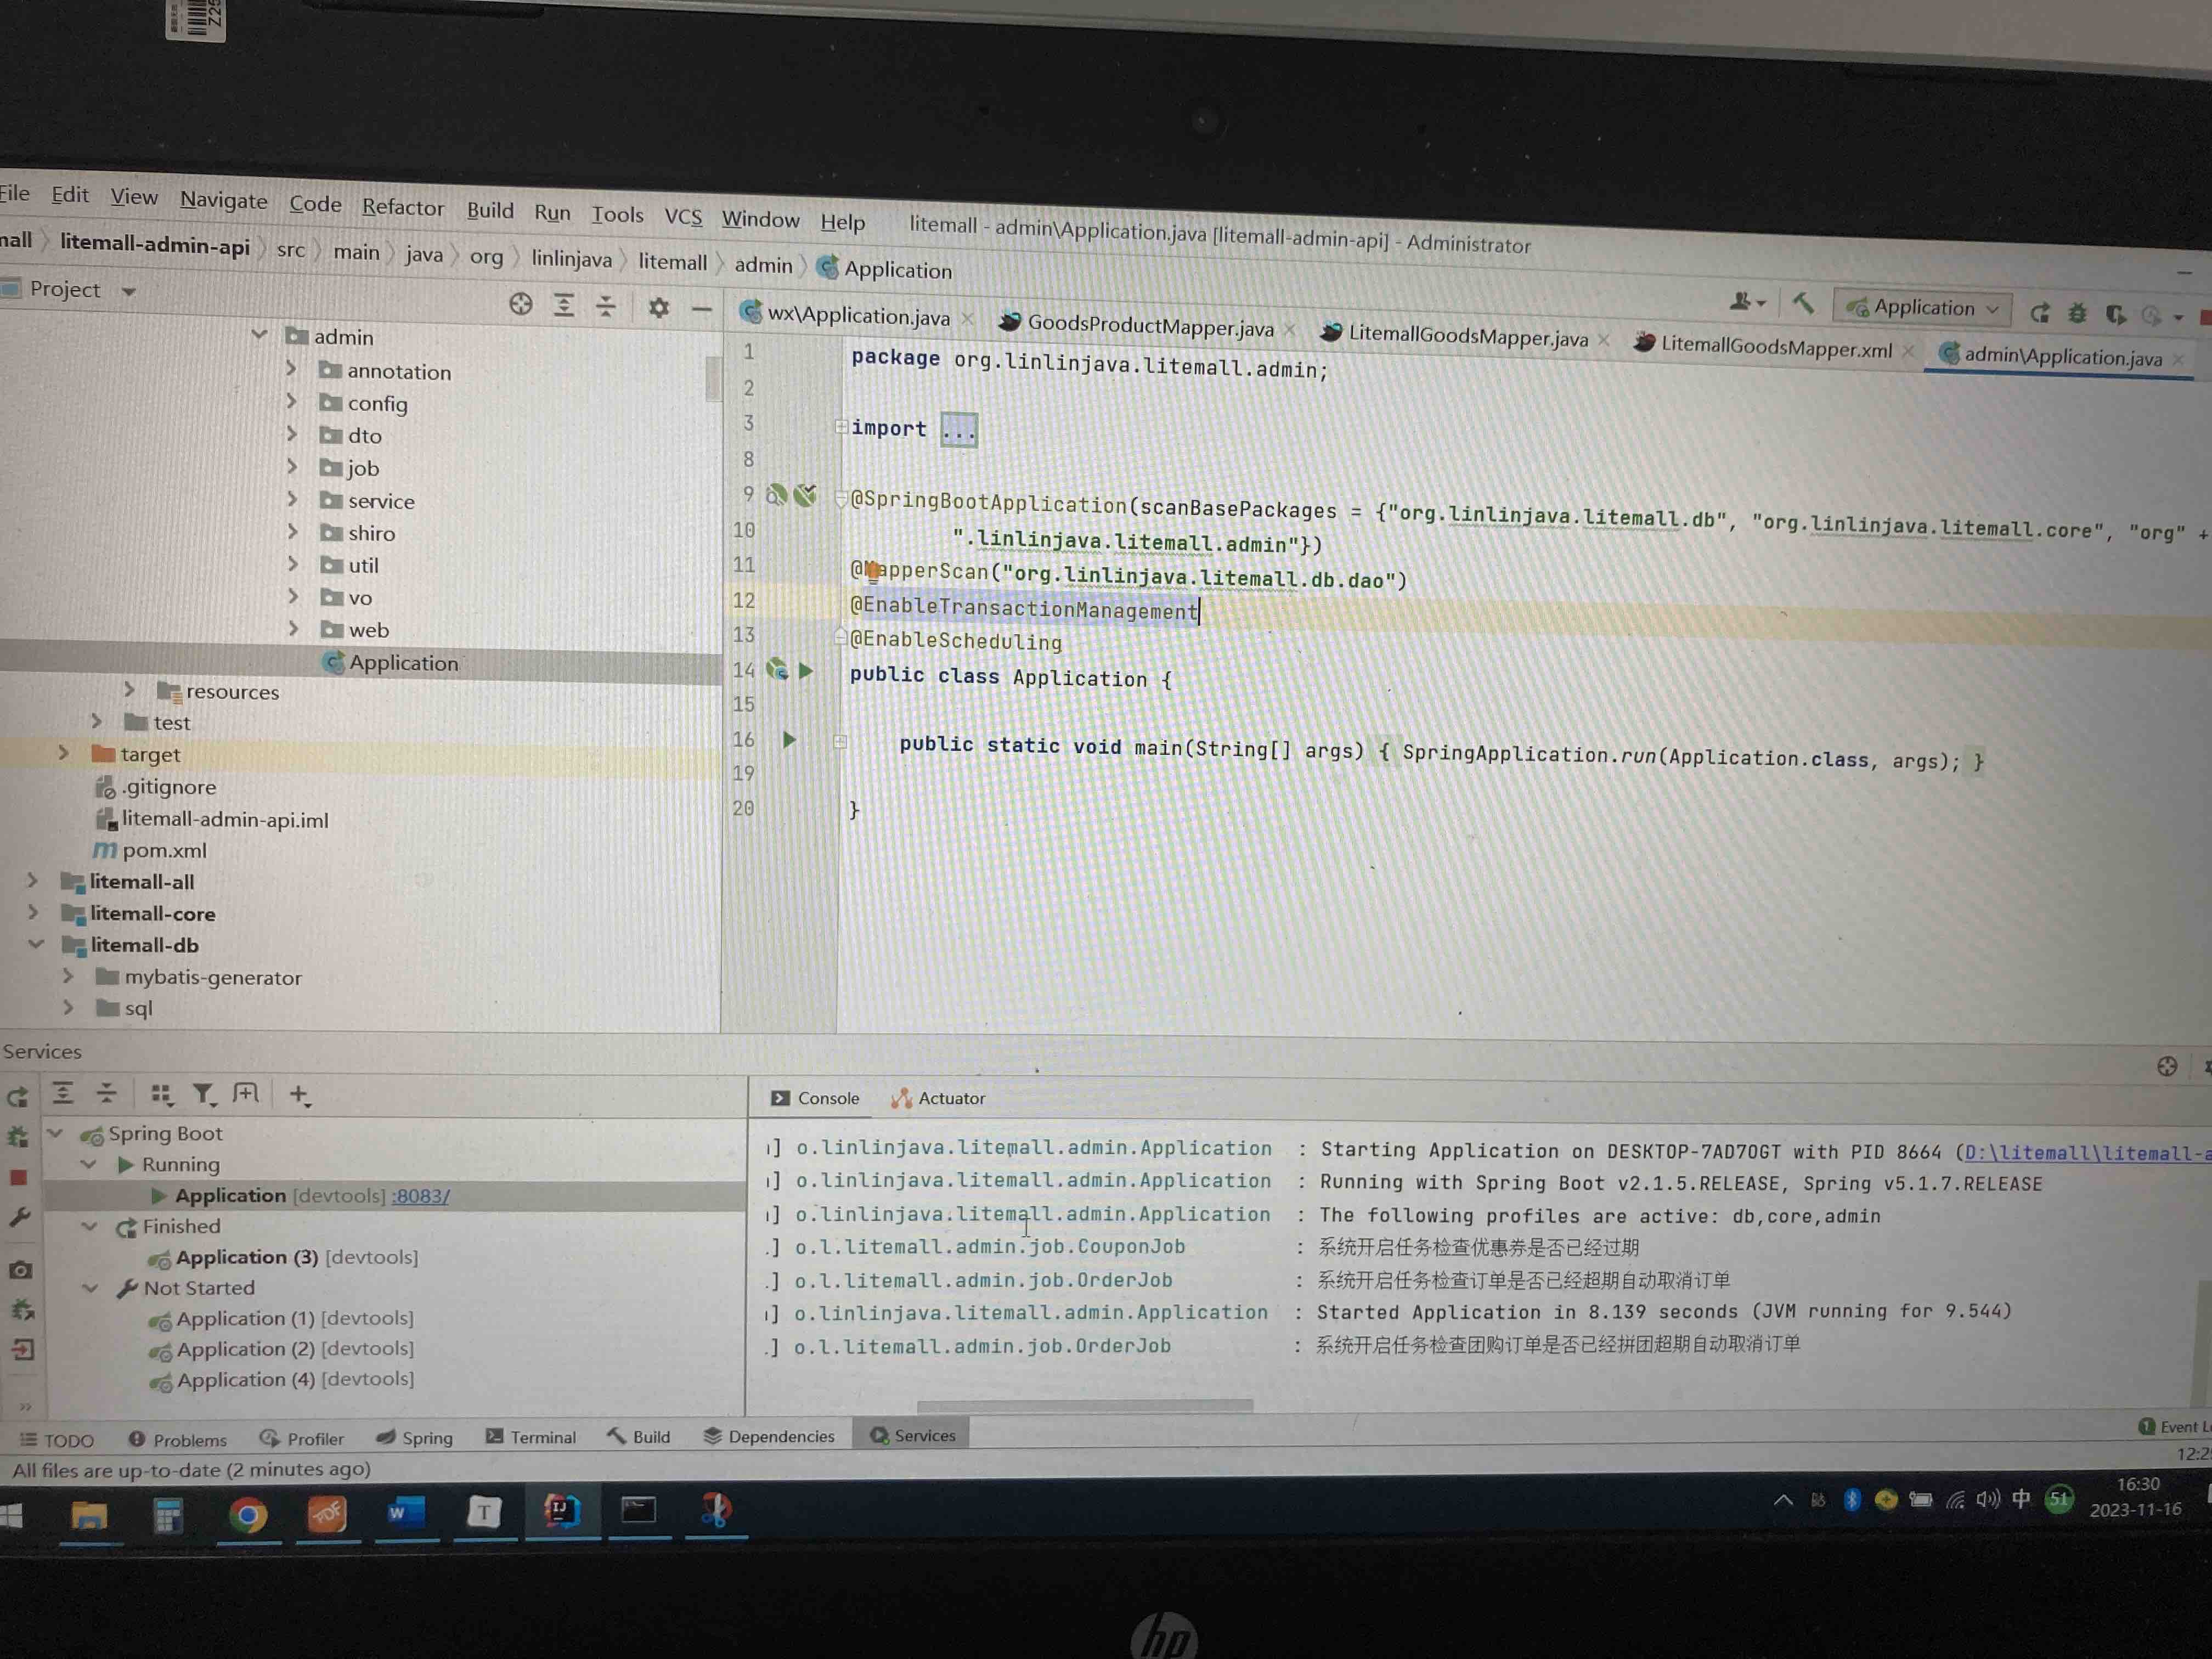Click Add Service plus icon

299,1095
